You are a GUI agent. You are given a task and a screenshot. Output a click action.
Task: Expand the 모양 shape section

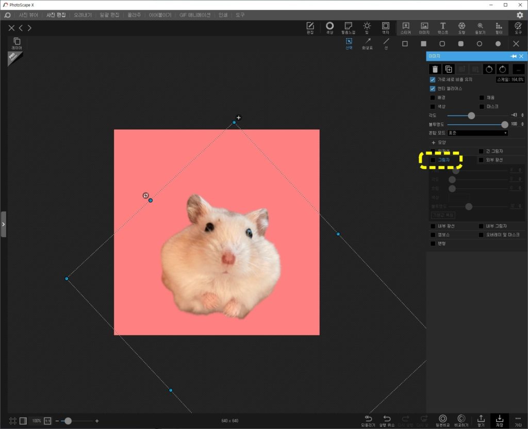coord(439,142)
